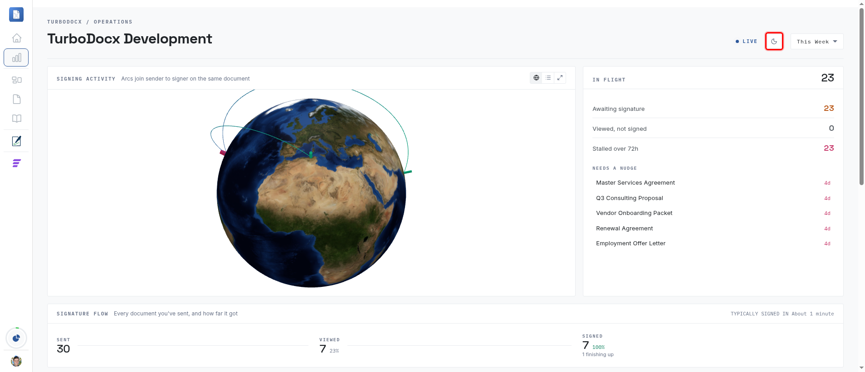Switch Signing Activity to globe view
Screen dimensions: 865x372
click(x=536, y=78)
